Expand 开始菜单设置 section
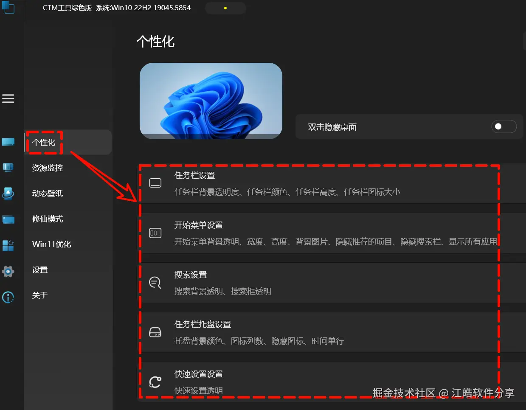This screenshot has width=526, height=410. (332, 233)
